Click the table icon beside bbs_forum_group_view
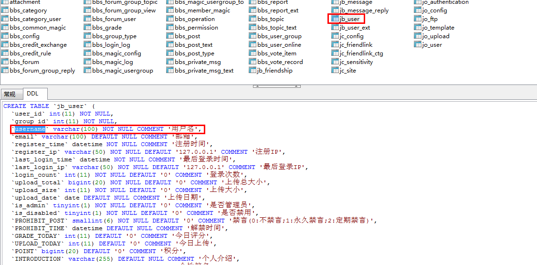The height and width of the screenshot is (265, 537). (87, 11)
